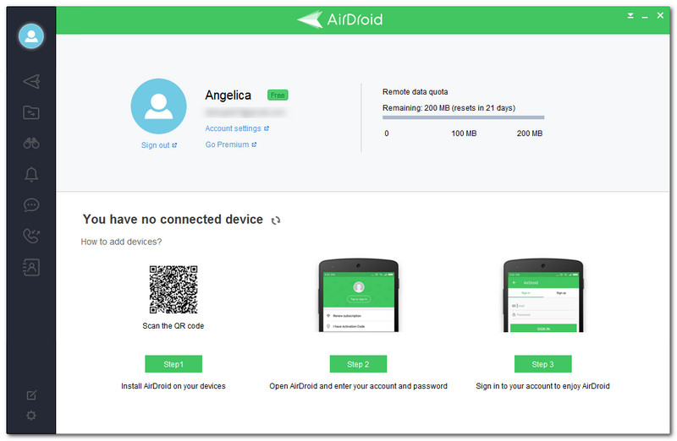The image size is (677, 441).
Task: Open the speech bubble messages section
Action: [x=31, y=204]
